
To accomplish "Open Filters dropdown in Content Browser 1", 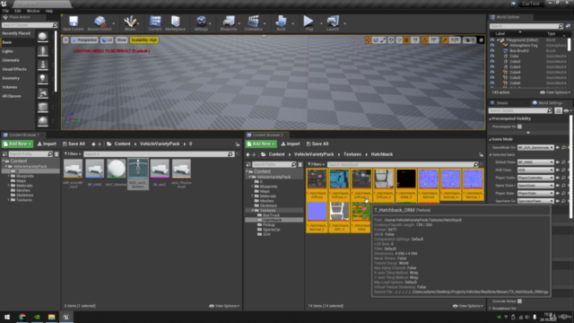I will coord(72,154).
